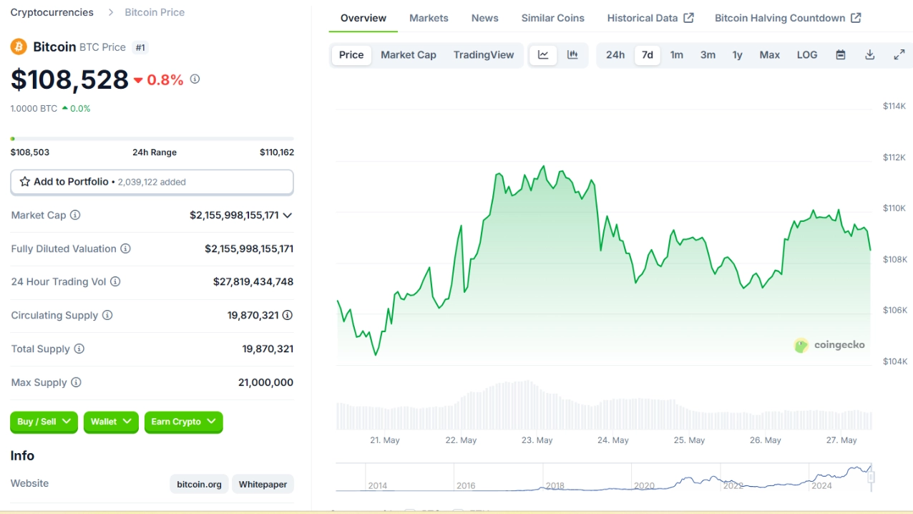Viewport: 913px width, 514px height.
Task: Click the 21,000,000 max supply value
Action: tap(265, 382)
